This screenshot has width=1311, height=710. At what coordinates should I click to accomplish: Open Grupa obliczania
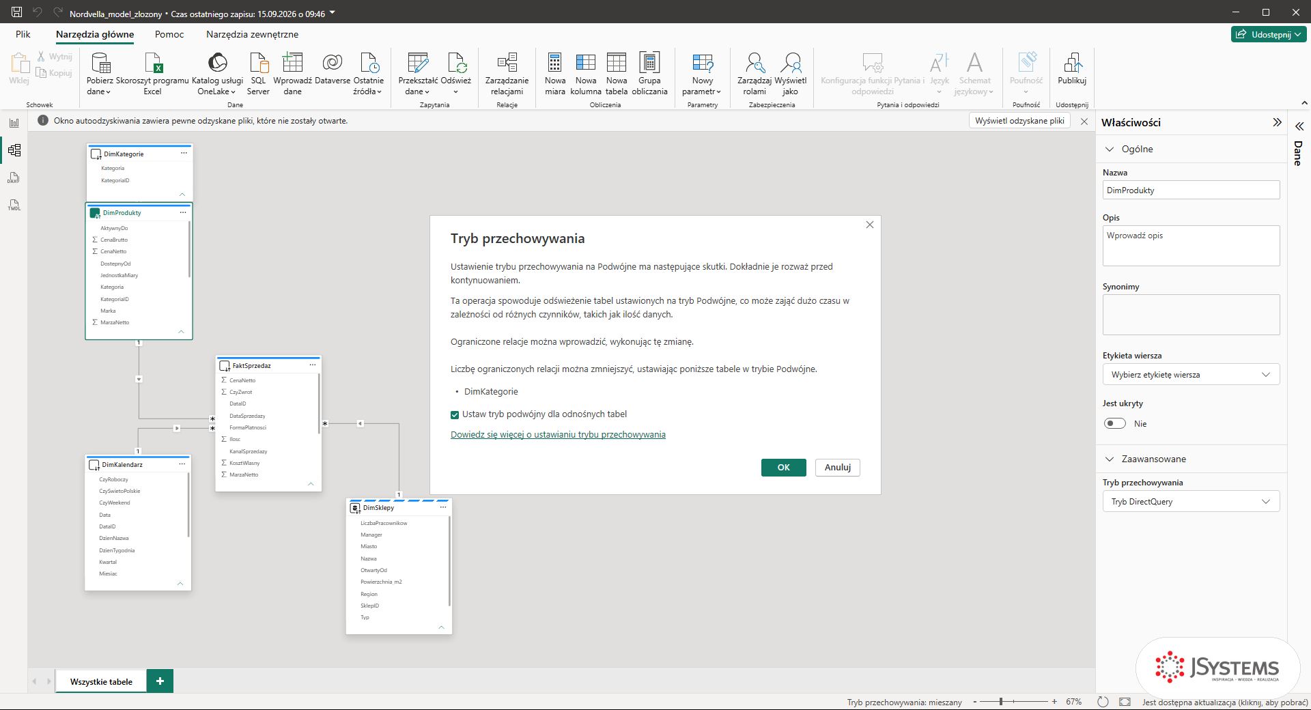pos(649,74)
